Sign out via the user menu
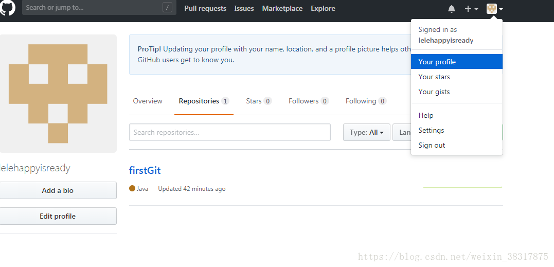The width and height of the screenshot is (554, 267). point(456,145)
